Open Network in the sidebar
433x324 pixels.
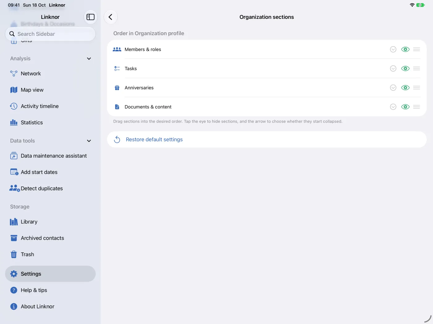[50, 73]
